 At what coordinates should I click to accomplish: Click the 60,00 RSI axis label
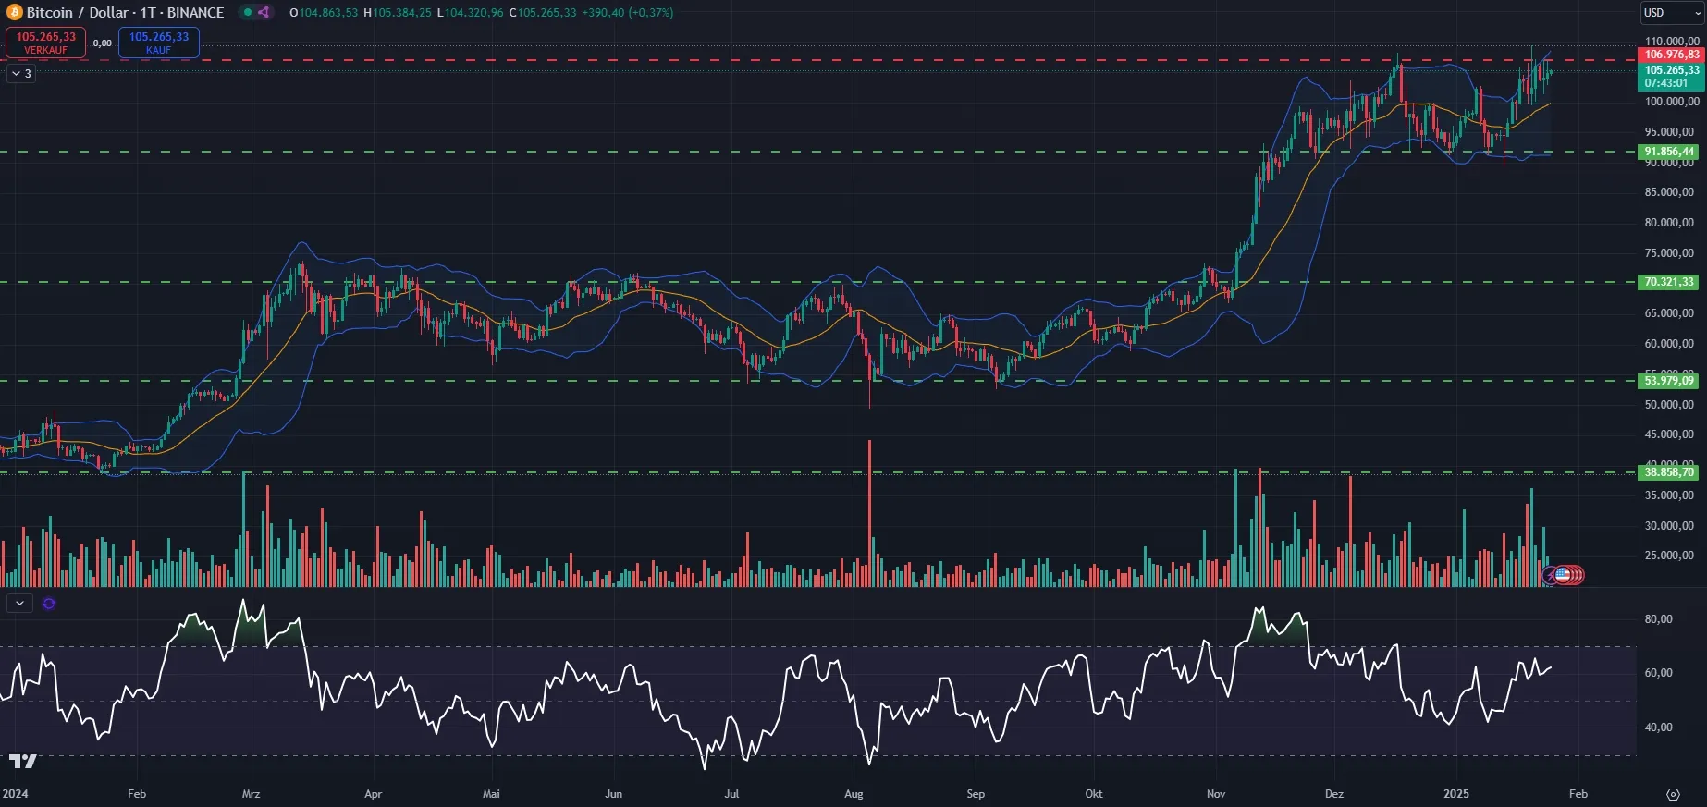point(1658,672)
